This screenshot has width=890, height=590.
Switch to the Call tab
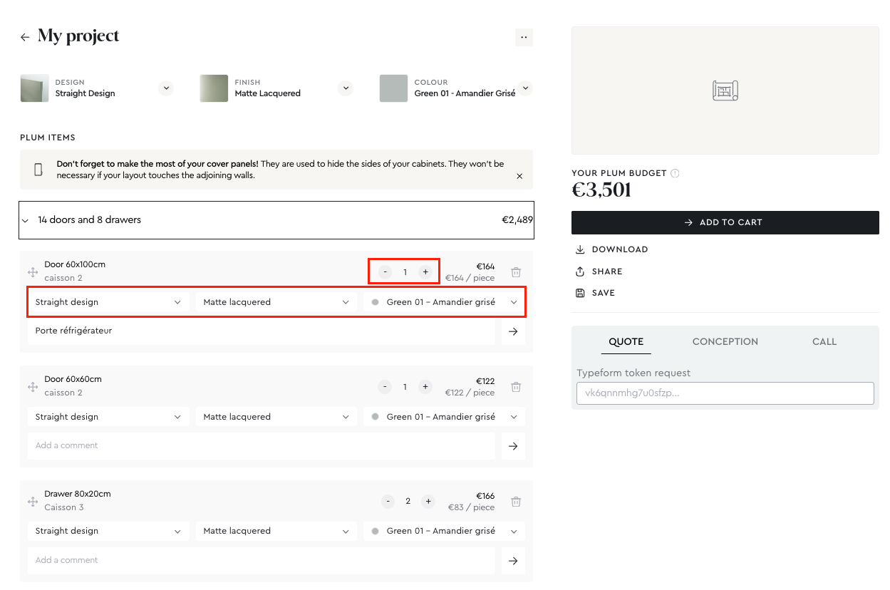[824, 342]
